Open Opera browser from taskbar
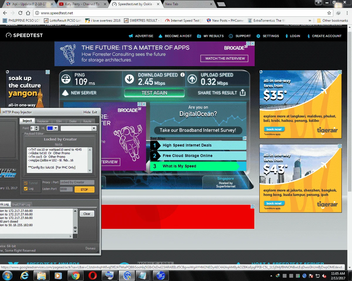Viewport: 352px width, 281px height. click(x=93, y=275)
